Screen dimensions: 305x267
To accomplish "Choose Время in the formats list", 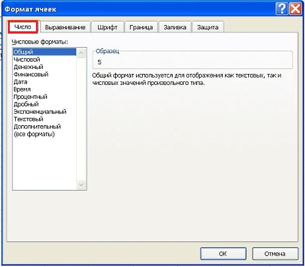I will pos(22,89).
